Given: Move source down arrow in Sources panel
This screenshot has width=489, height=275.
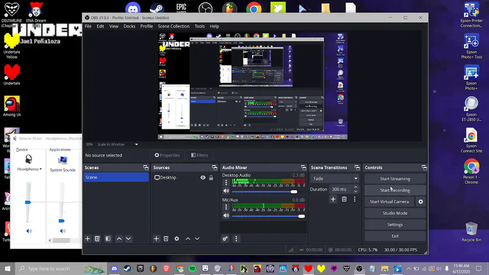Looking at the screenshot, I should pos(197,239).
